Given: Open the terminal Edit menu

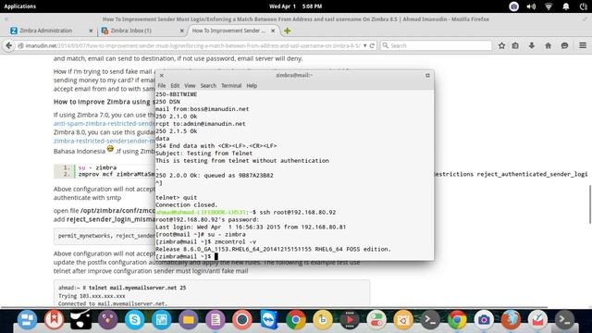Looking at the screenshot, I should tap(175, 86).
